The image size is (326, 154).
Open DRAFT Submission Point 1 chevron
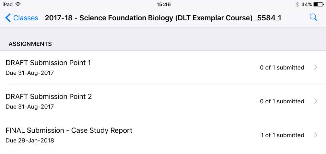click(316, 67)
